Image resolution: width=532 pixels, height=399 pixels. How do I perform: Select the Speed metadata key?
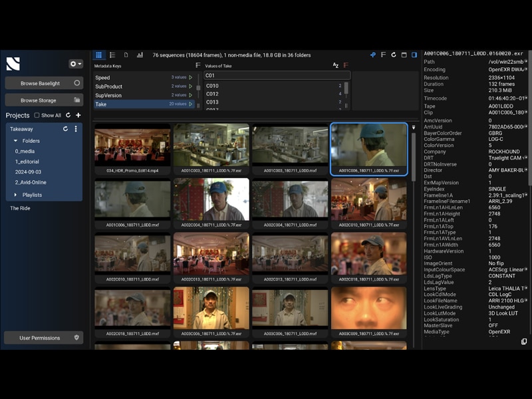144,77
